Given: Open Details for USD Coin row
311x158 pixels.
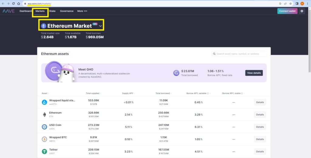Looking at the screenshot, I should coord(260,127).
